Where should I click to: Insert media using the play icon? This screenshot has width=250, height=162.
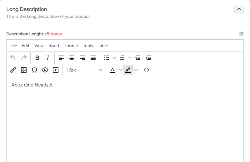coord(56,70)
